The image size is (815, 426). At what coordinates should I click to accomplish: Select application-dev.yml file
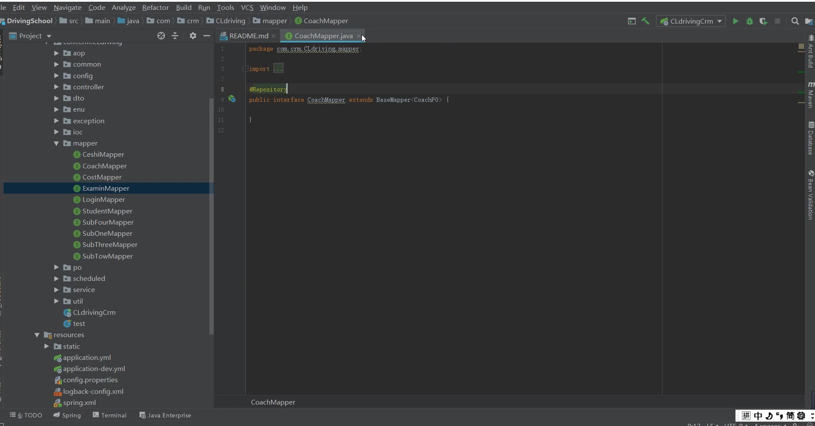pyautogui.click(x=94, y=368)
